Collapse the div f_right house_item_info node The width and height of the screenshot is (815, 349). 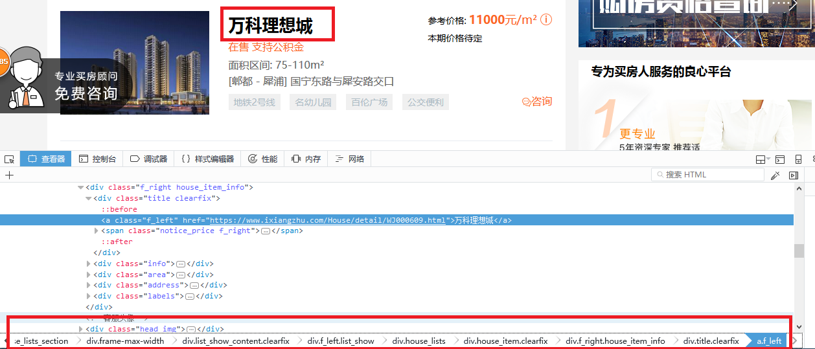[81, 187]
